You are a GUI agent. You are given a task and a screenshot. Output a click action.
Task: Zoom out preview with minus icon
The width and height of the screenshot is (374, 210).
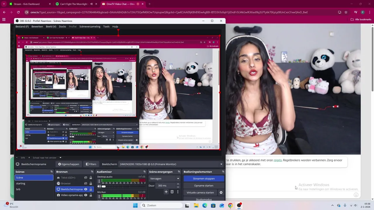[17, 157]
